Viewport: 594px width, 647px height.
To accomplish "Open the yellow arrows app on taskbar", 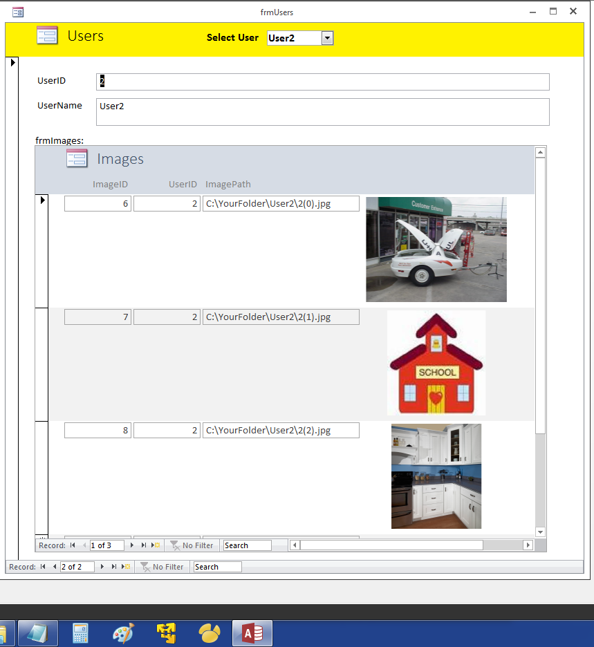I will [167, 633].
